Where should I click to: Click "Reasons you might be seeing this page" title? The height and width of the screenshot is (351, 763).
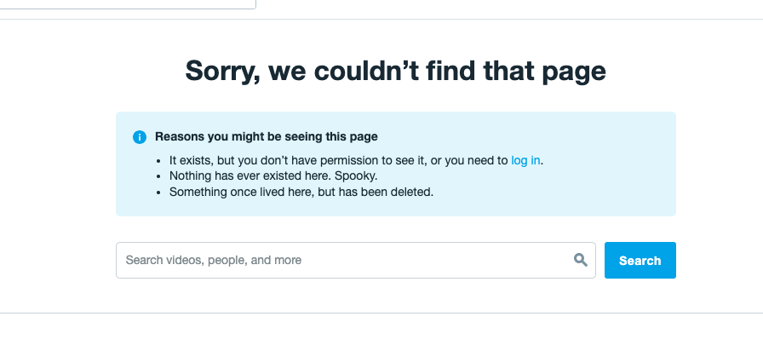pos(266,136)
